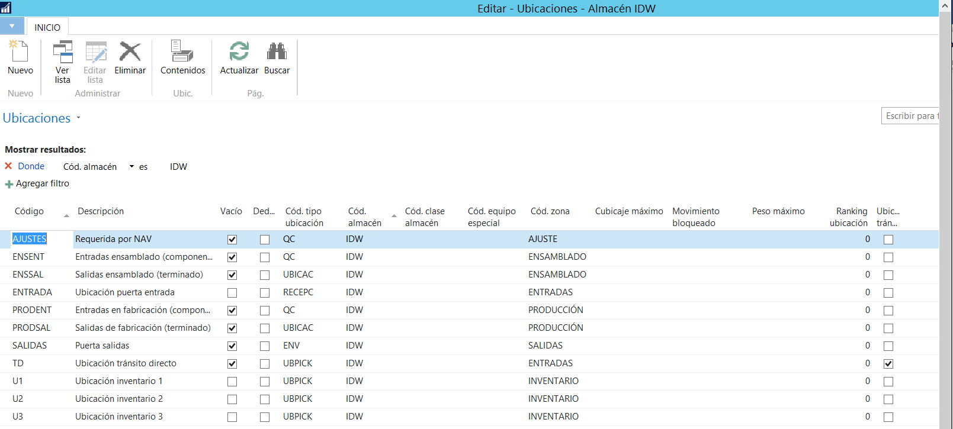Open Cód. almacén filter field dropdown

click(131, 167)
